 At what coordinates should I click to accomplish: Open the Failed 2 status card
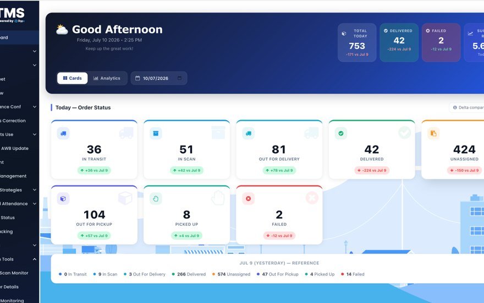coord(279,214)
